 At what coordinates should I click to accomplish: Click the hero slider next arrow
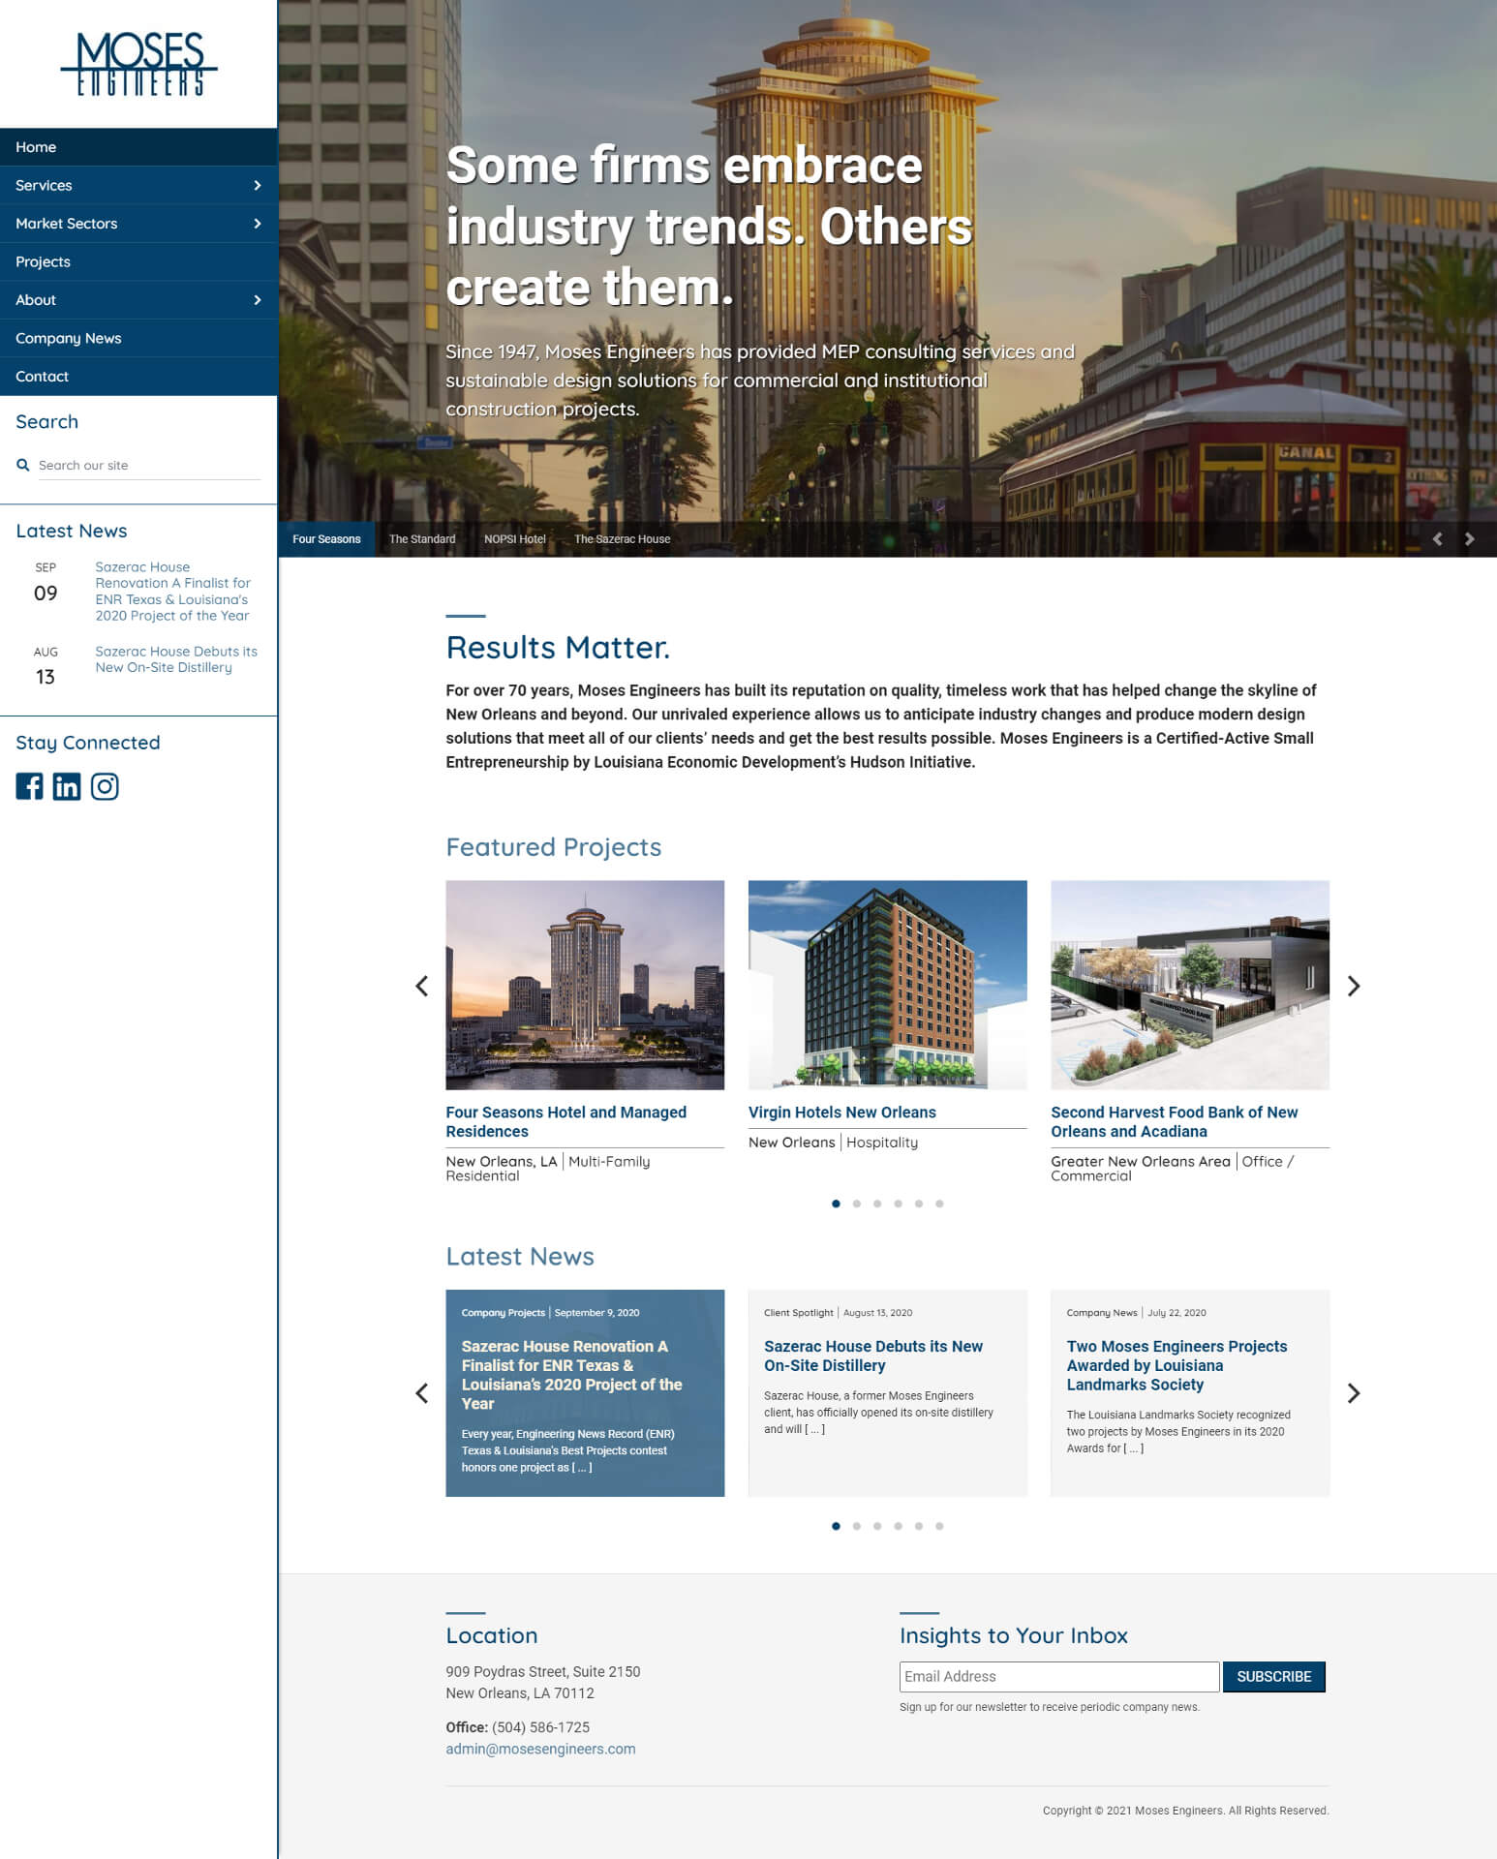pyautogui.click(x=1469, y=539)
